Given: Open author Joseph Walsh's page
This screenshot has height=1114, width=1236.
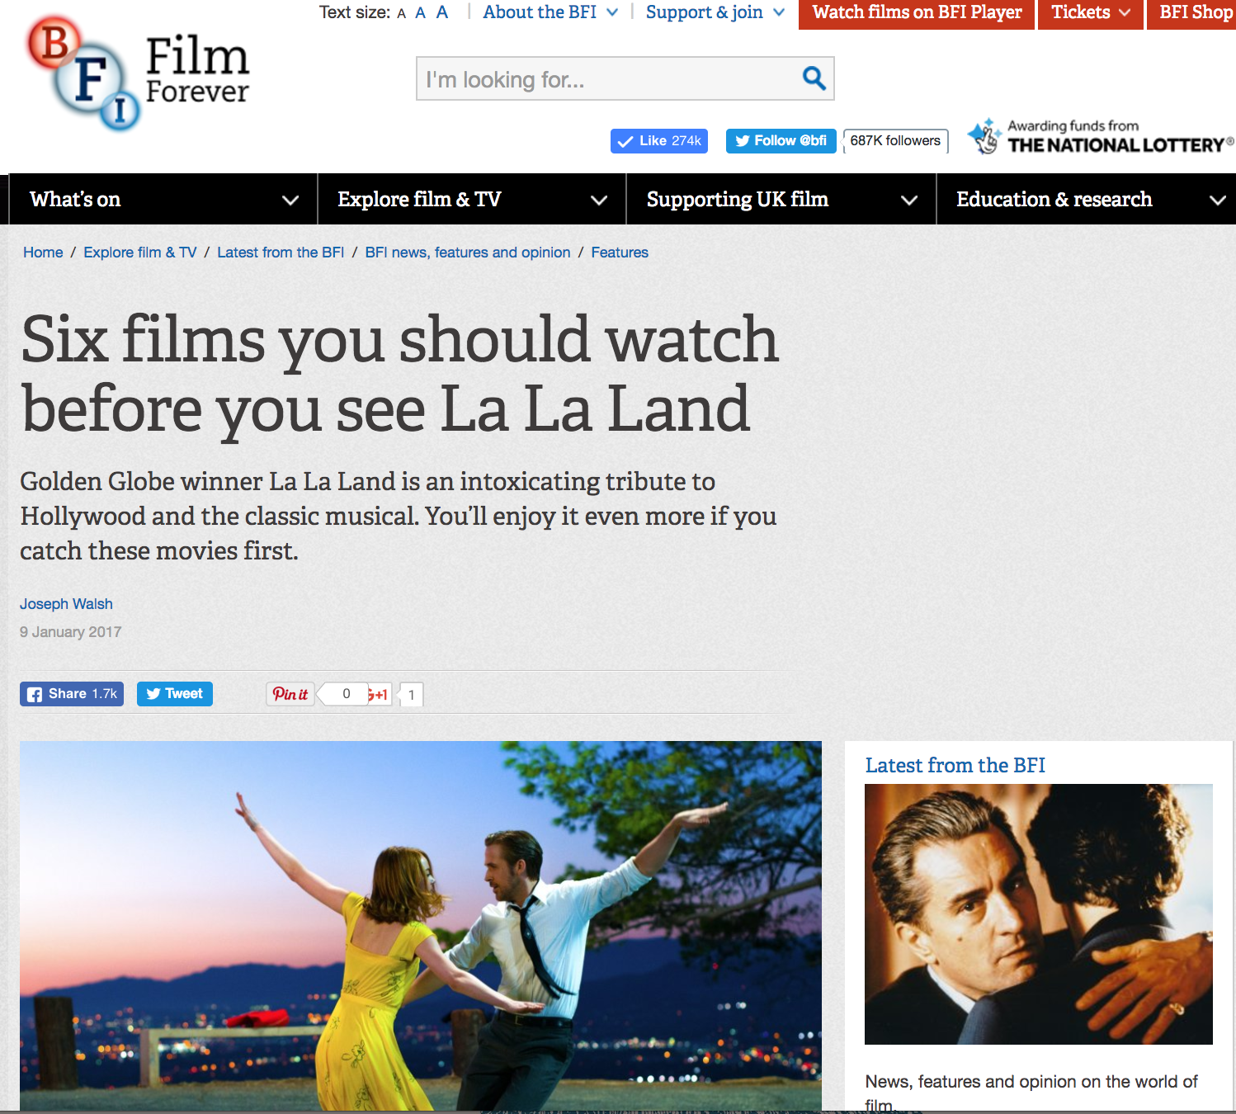Looking at the screenshot, I should [x=66, y=604].
